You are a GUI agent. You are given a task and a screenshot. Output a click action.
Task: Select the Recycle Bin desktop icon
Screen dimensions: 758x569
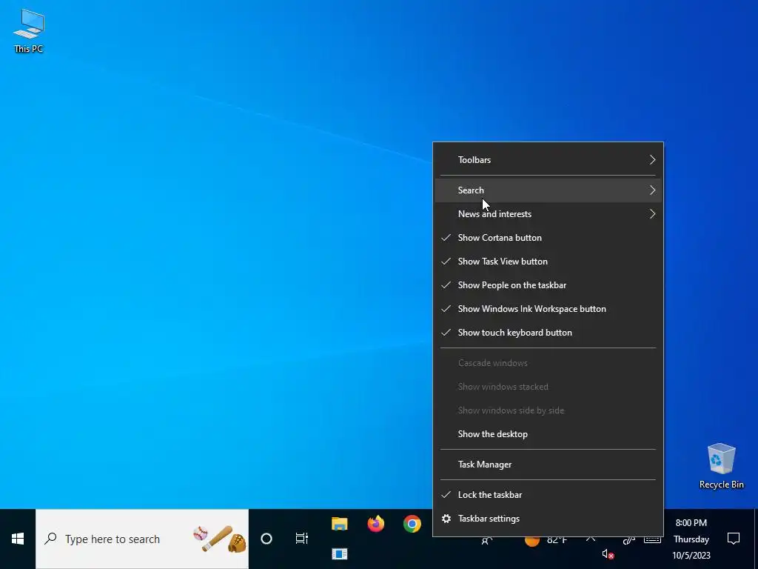(721, 465)
